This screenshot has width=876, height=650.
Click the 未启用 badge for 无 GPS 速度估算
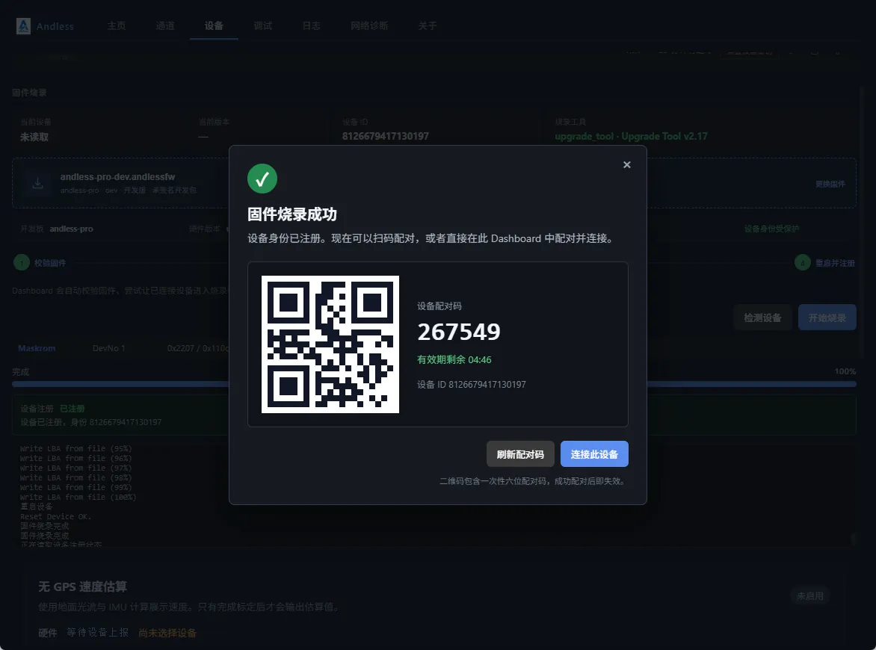pyautogui.click(x=810, y=596)
